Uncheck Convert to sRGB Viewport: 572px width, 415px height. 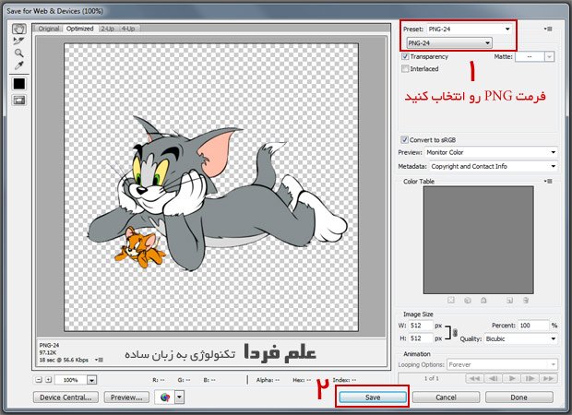point(406,139)
